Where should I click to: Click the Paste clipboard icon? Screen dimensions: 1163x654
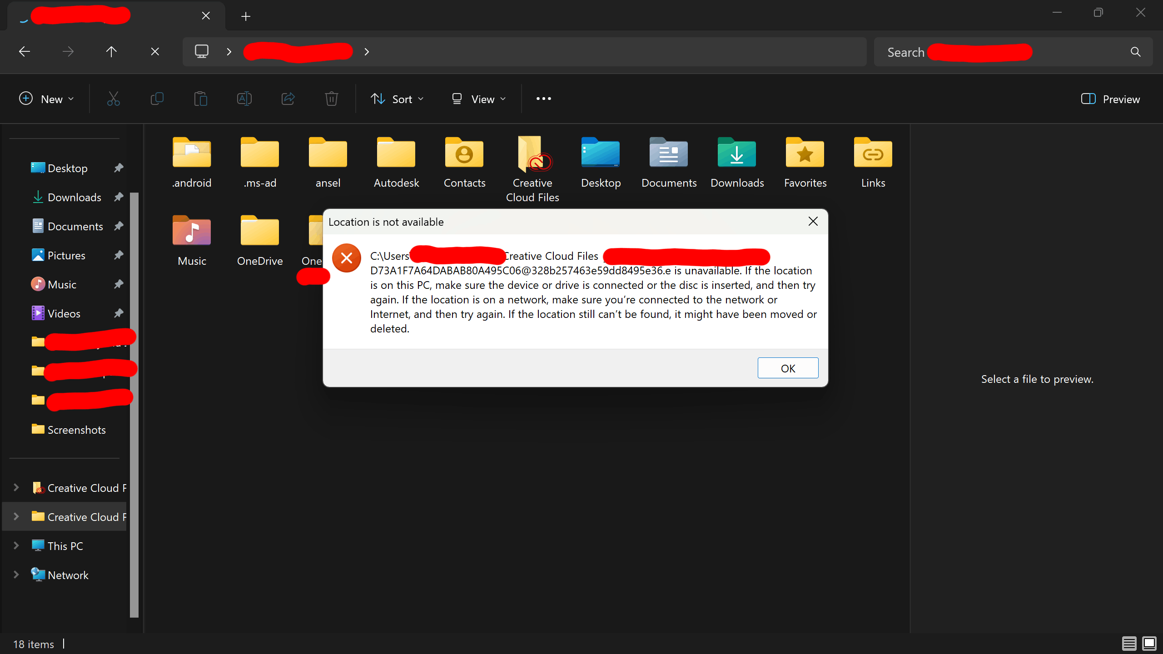click(x=200, y=99)
